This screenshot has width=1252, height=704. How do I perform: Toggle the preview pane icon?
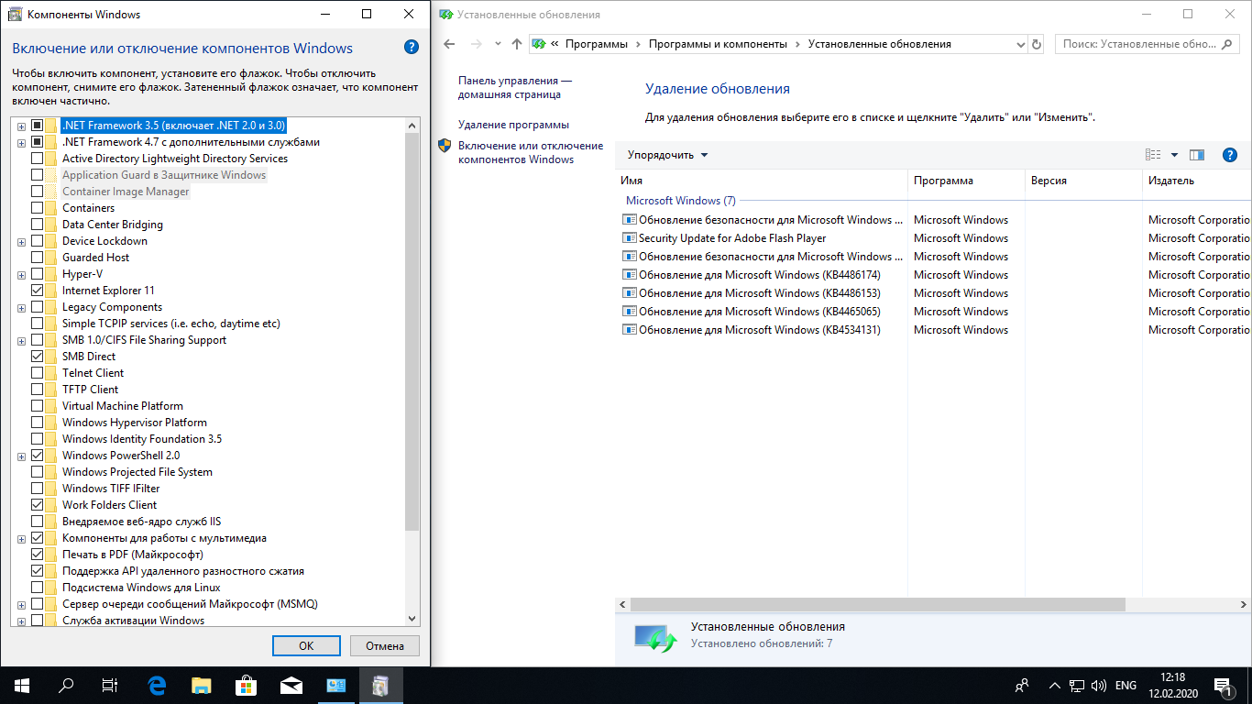coord(1197,155)
